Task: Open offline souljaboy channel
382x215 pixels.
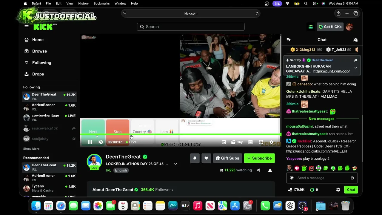Action: click(x=50, y=139)
